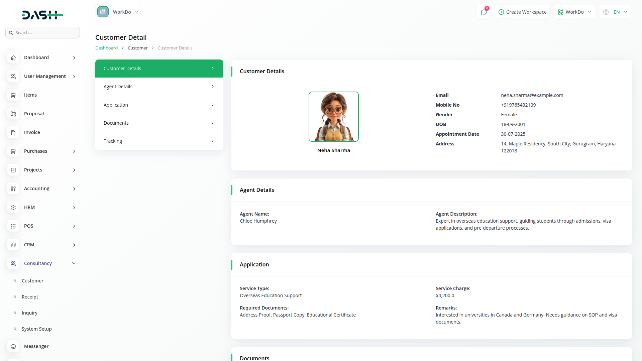
Task: Click the globe language icon
Action: click(606, 12)
